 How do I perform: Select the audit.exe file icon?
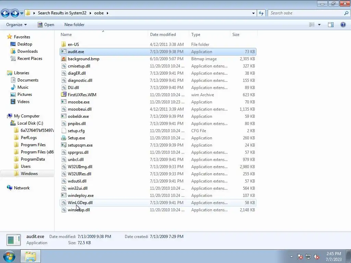pyautogui.click(x=64, y=52)
